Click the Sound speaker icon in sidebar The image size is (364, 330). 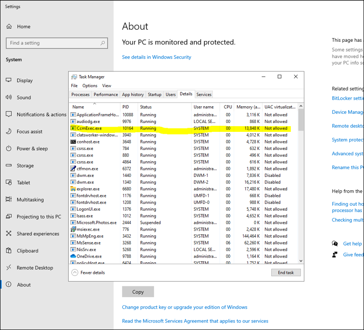point(9,97)
